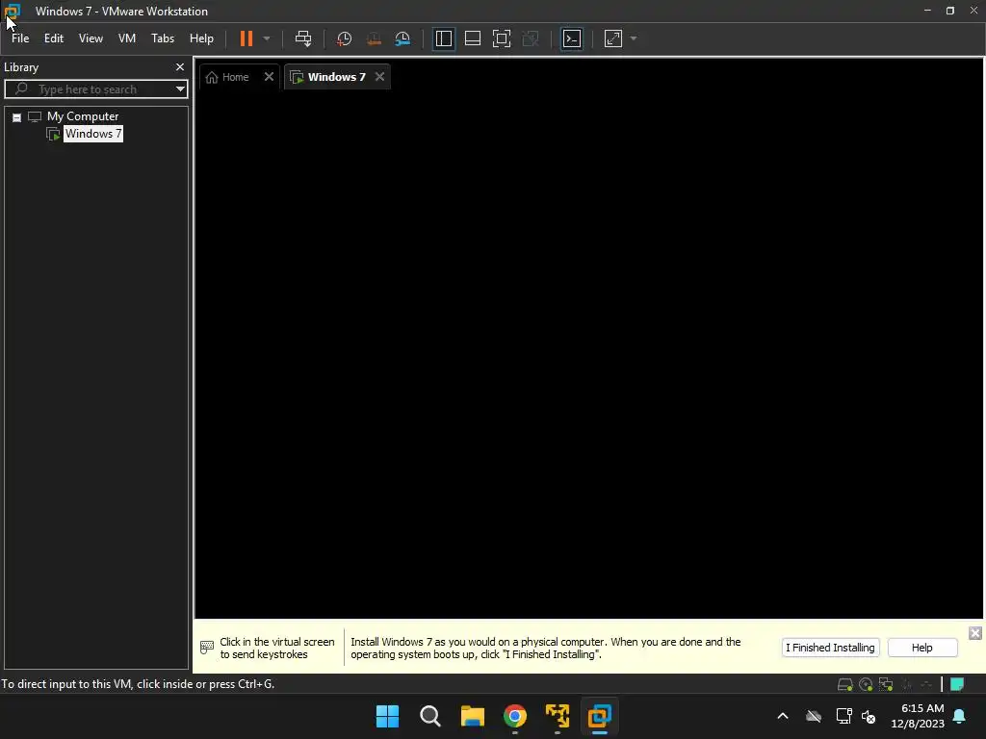The width and height of the screenshot is (986, 739).
Task: Click the OneDrive cloud tray icon
Action: tap(814, 716)
